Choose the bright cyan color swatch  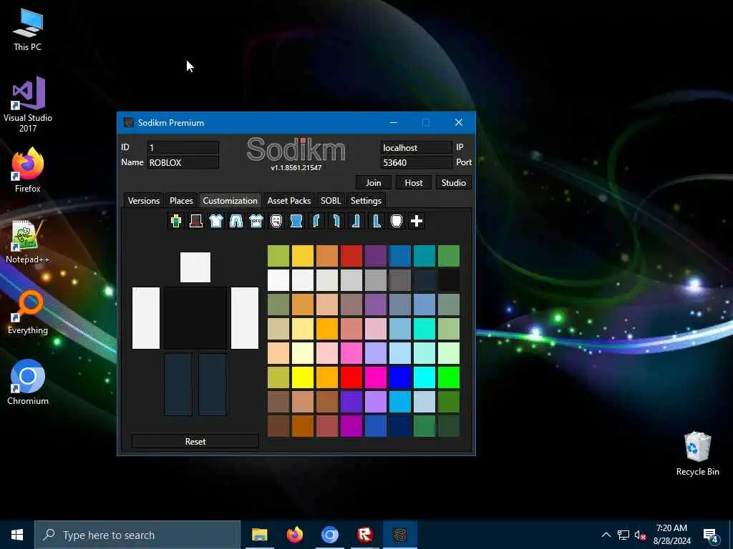click(x=424, y=377)
